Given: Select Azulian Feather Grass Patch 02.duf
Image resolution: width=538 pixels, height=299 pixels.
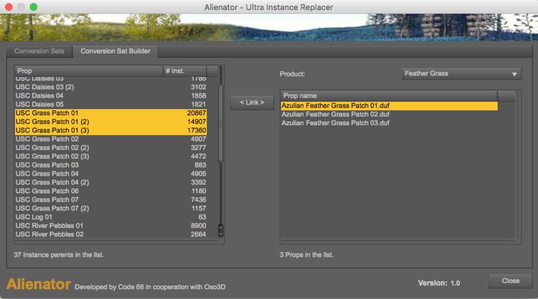Looking at the screenshot, I should click(389, 114).
